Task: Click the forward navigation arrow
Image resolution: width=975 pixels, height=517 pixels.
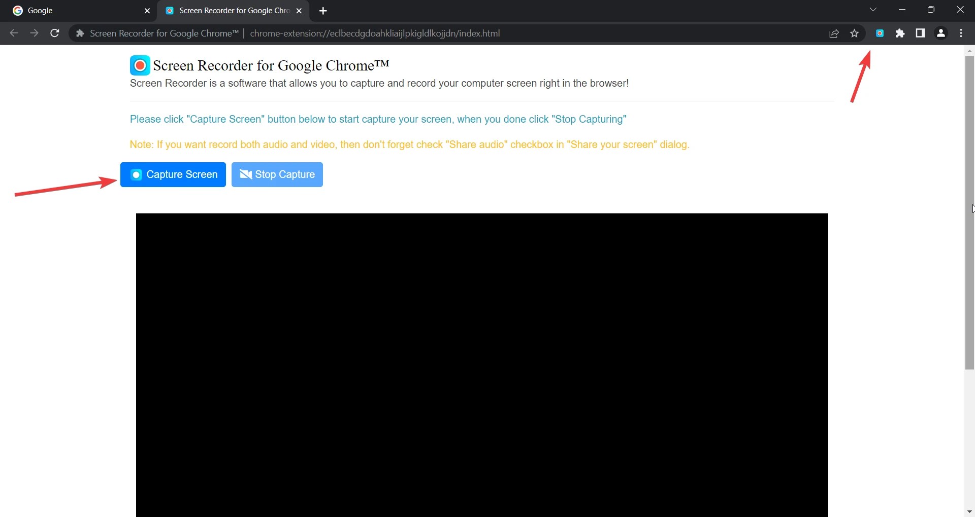Action: 34,33
